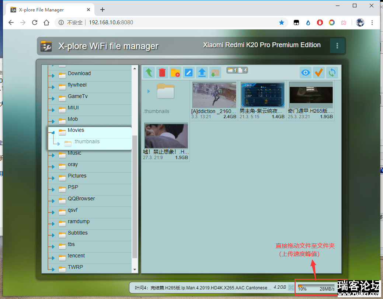Click the folder tree scrollbar thumb
383x299 pixels.
[x=135, y=197]
